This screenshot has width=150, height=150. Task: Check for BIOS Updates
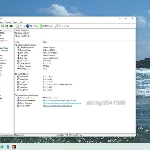[x=46, y=26]
